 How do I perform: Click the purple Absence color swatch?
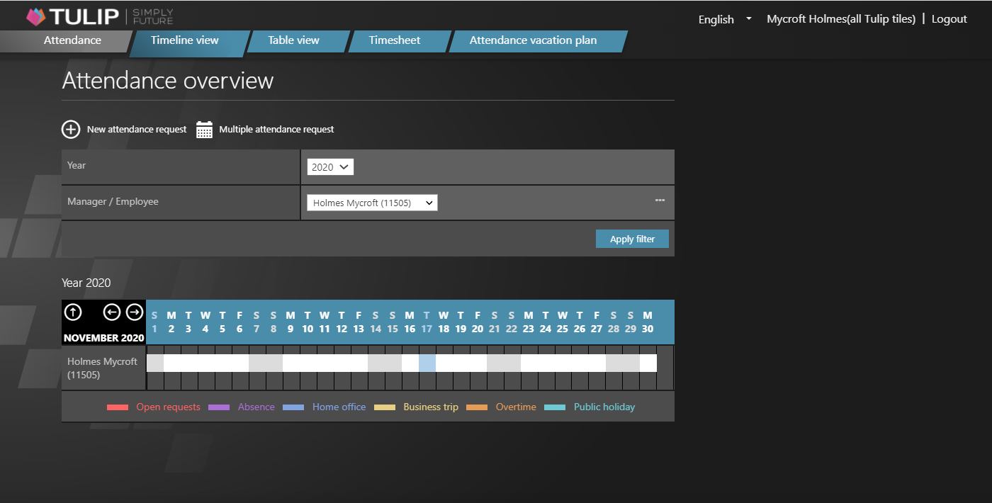[219, 407]
